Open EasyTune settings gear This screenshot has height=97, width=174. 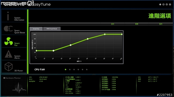click(x=160, y=4)
